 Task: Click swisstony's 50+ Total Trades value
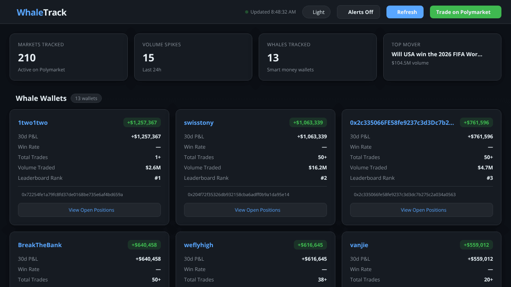pyautogui.click(x=323, y=157)
